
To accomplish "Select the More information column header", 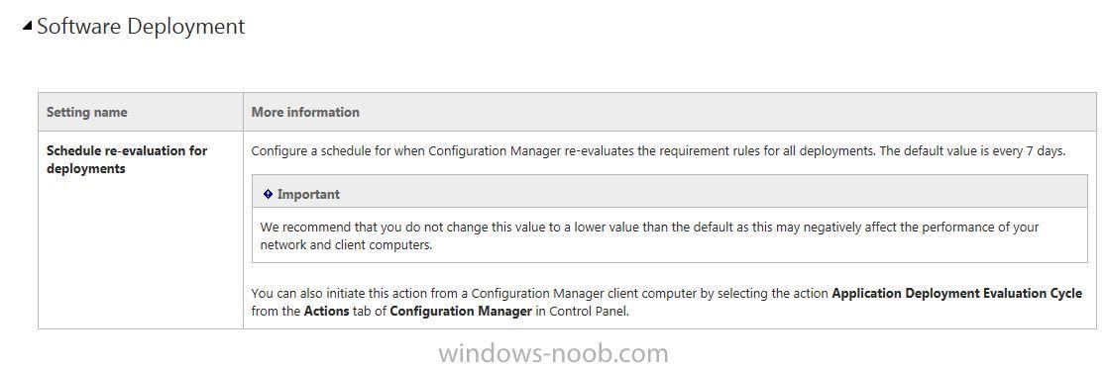I will pos(305,112).
